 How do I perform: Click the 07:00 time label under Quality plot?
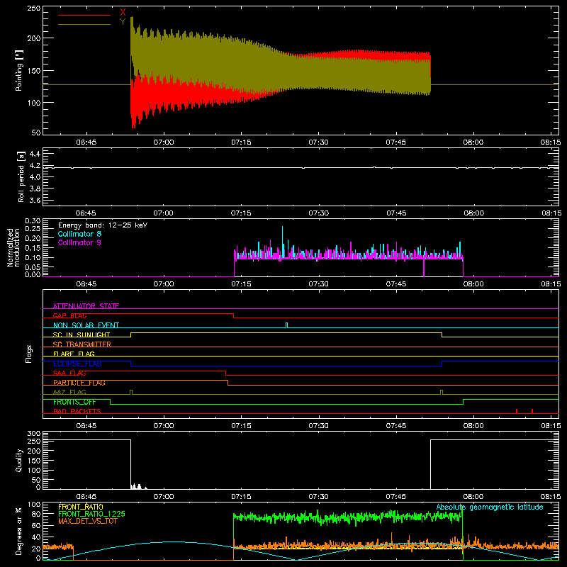(164, 497)
